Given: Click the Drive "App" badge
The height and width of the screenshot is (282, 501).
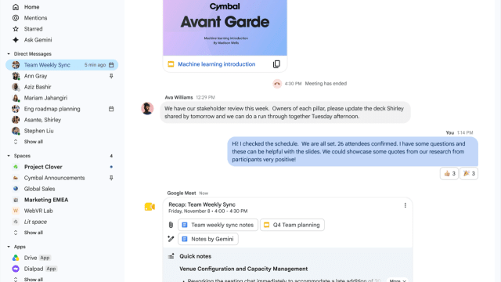Looking at the screenshot, I should 45,258.
